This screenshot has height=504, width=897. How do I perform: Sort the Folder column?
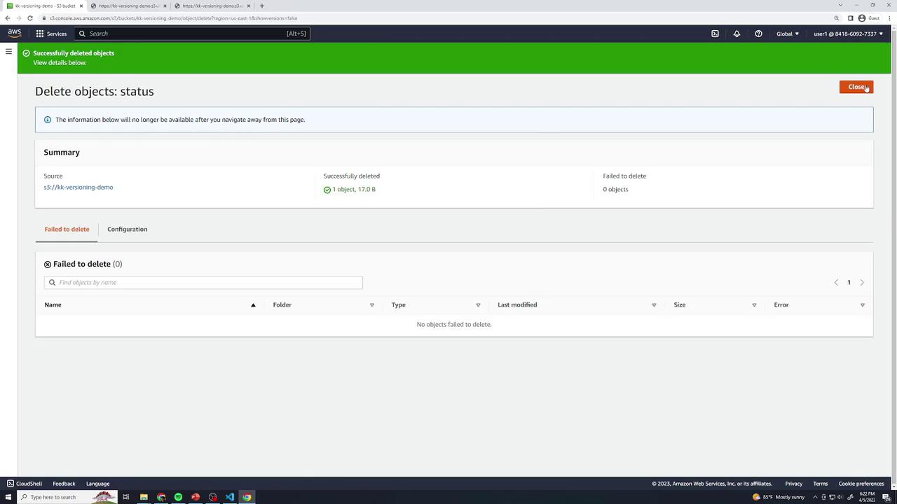tap(371, 305)
